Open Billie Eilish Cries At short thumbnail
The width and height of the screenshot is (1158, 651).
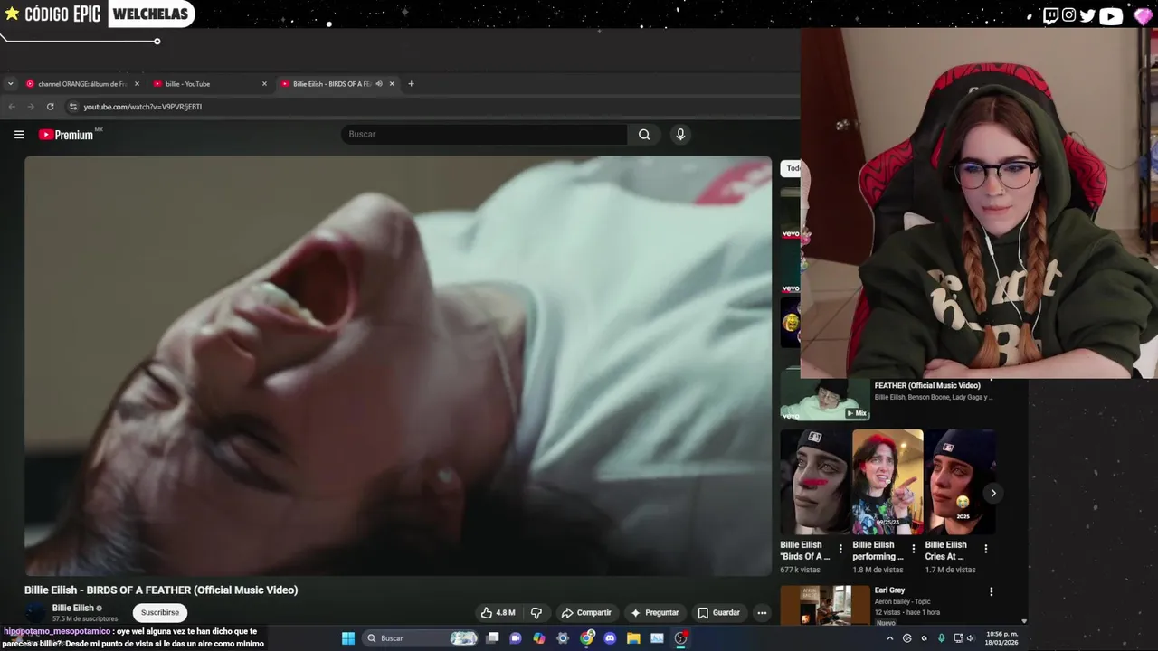tap(960, 482)
